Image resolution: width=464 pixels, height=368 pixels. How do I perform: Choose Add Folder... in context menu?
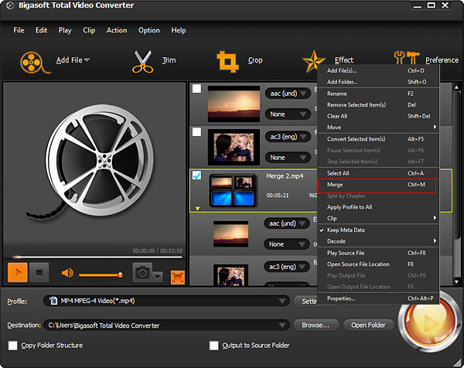[x=378, y=82]
